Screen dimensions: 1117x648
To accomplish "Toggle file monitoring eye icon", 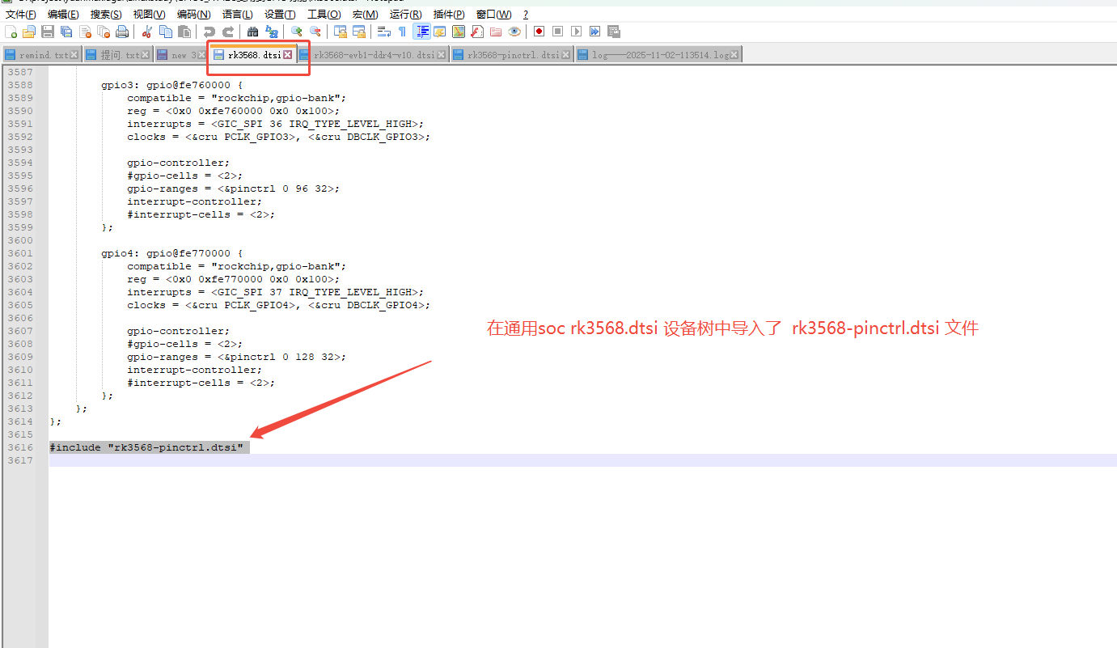I will click(x=514, y=32).
